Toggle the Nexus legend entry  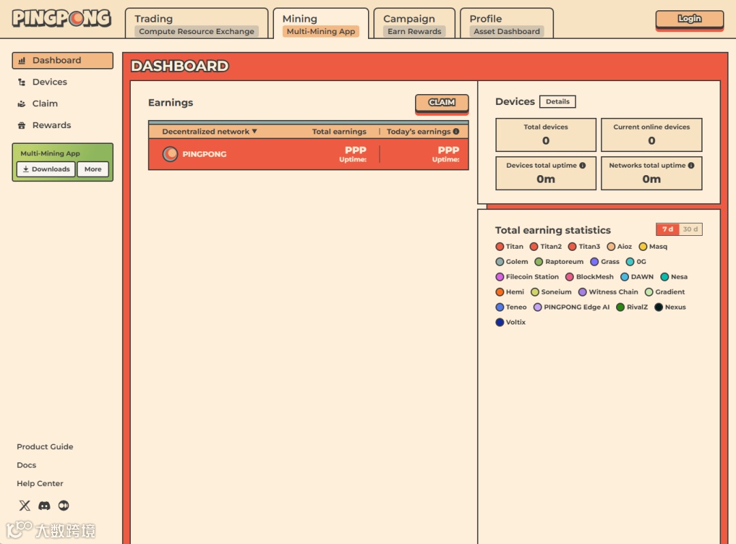671,307
